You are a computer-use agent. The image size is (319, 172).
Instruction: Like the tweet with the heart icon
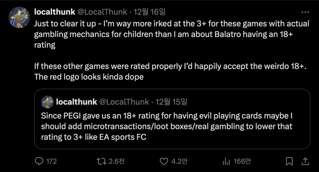click(x=164, y=161)
